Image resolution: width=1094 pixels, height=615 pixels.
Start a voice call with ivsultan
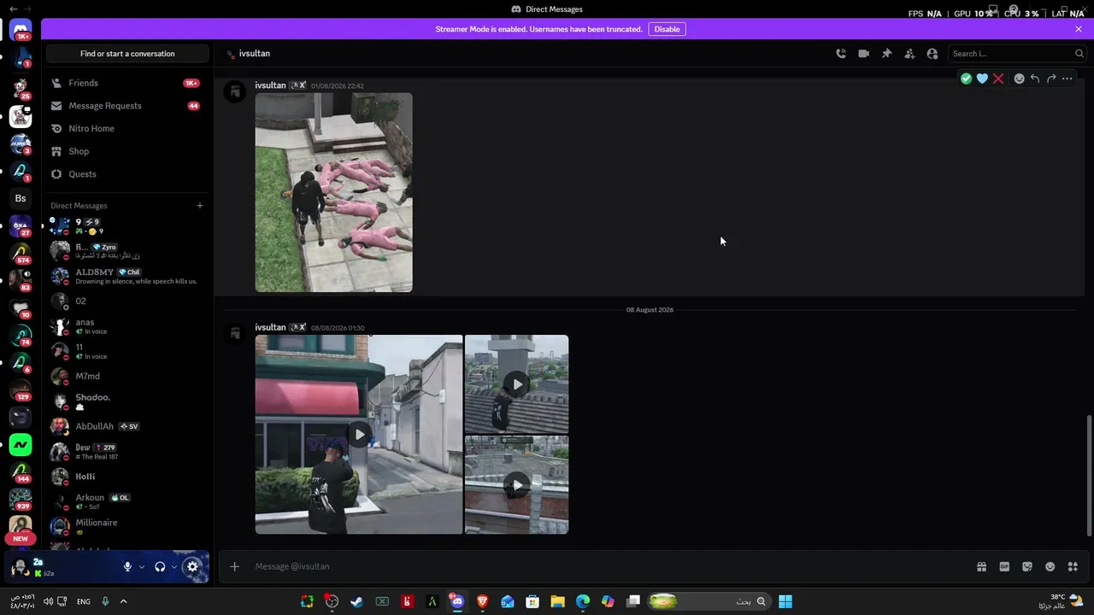tap(841, 54)
